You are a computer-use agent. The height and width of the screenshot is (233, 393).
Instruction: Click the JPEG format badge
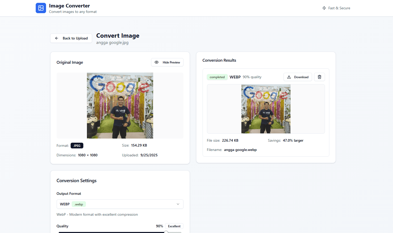(x=77, y=146)
